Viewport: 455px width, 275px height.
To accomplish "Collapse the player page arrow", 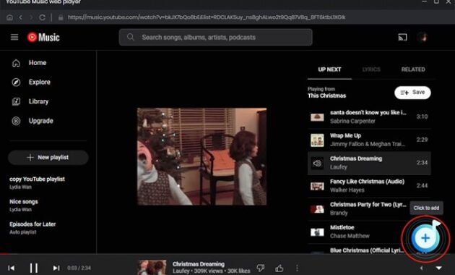I will 439,268.
